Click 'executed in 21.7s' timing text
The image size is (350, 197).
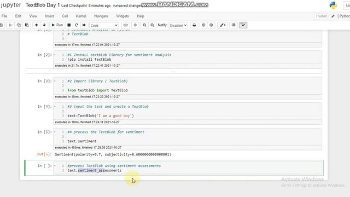[x=87, y=66]
